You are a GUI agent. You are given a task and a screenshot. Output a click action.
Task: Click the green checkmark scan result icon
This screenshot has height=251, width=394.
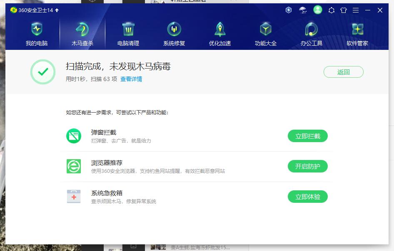pyautogui.click(x=43, y=72)
